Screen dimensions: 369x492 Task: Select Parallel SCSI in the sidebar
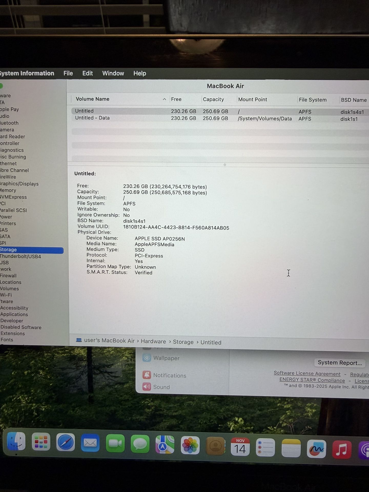point(13,210)
